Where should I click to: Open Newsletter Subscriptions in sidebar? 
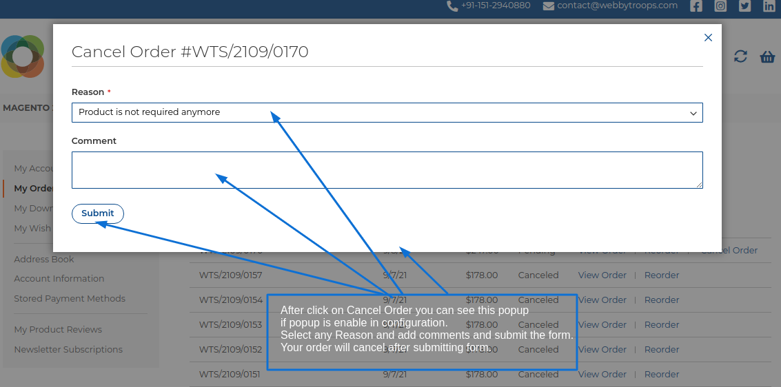68,349
